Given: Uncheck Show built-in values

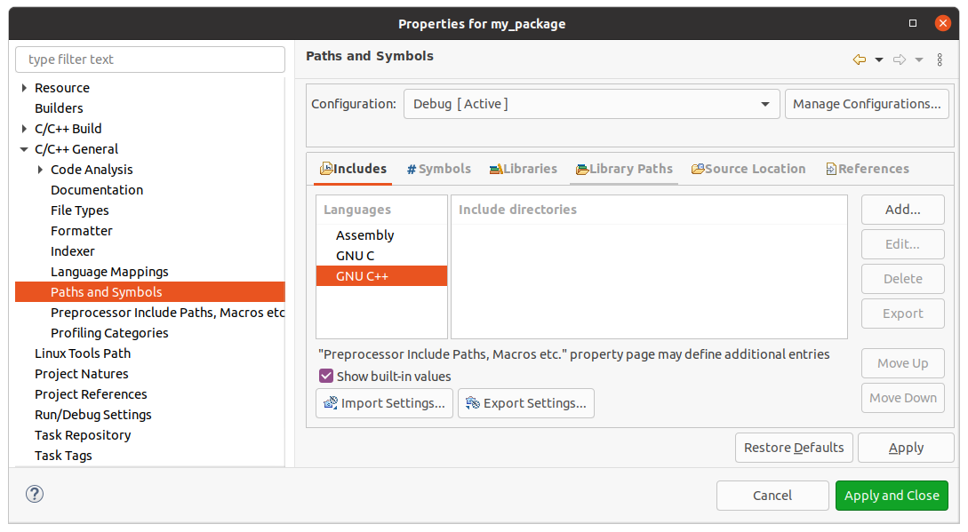Looking at the screenshot, I should point(325,376).
